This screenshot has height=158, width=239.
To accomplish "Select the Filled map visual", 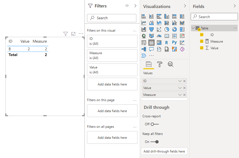I will tap(151, 36).
